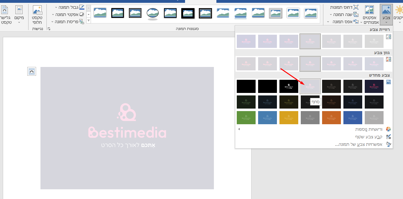Expand the picture styles gallery More arrow

click(x=88, y=21)
